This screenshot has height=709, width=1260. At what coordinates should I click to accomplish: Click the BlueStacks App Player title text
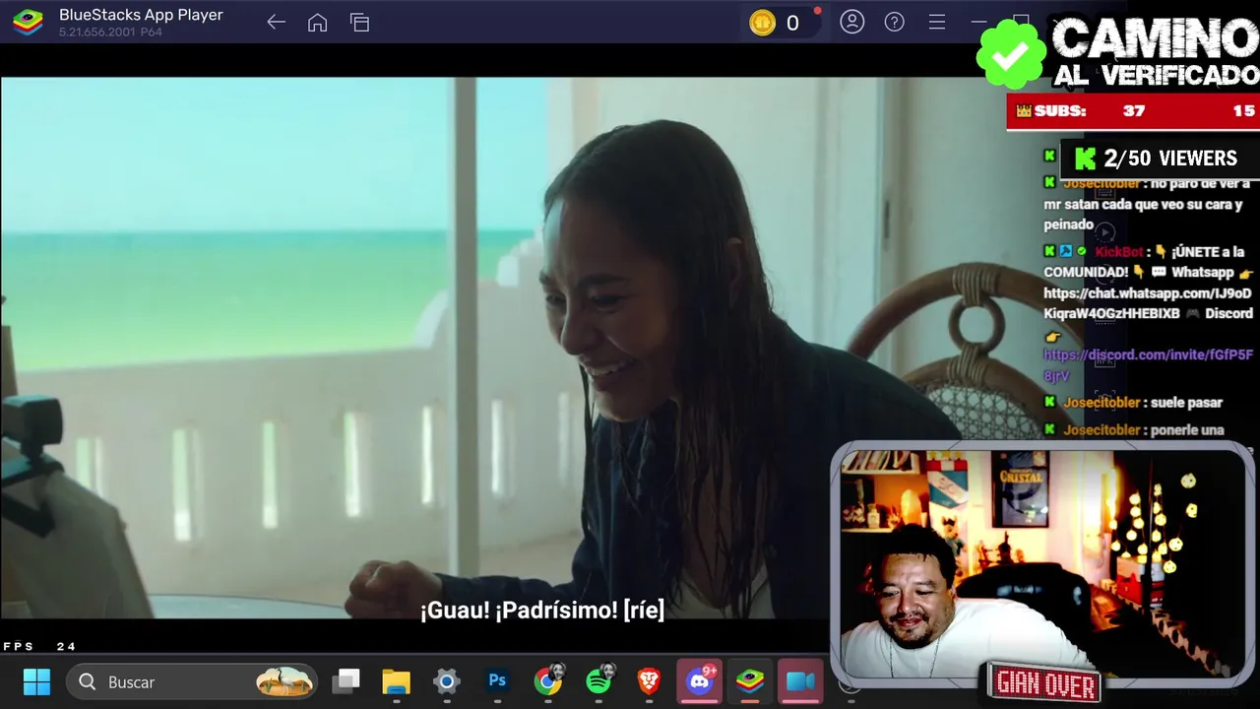pos(141,15)
